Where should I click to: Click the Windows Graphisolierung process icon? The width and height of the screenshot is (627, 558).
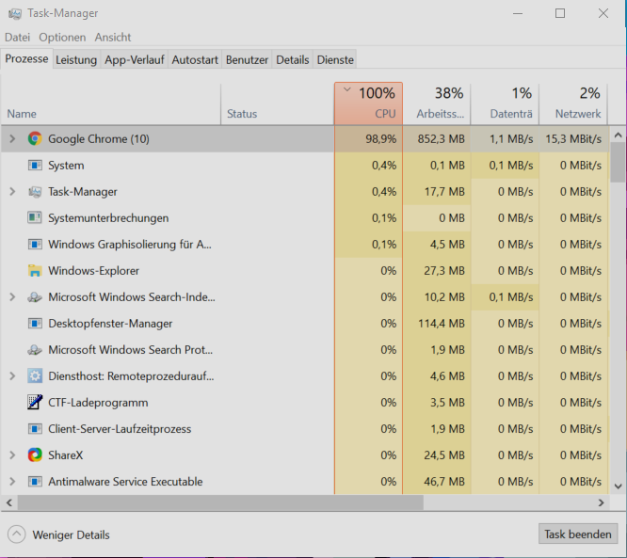click(x=35, y=245)
